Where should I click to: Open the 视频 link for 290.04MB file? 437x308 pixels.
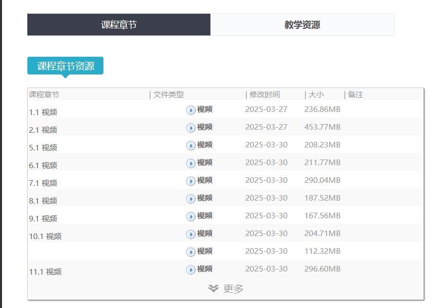[x=205, y=180]
